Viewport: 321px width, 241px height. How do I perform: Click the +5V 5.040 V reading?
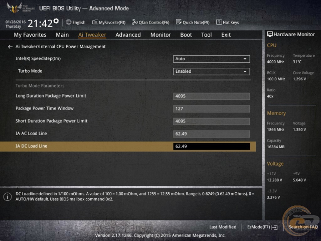click(299, 180)
